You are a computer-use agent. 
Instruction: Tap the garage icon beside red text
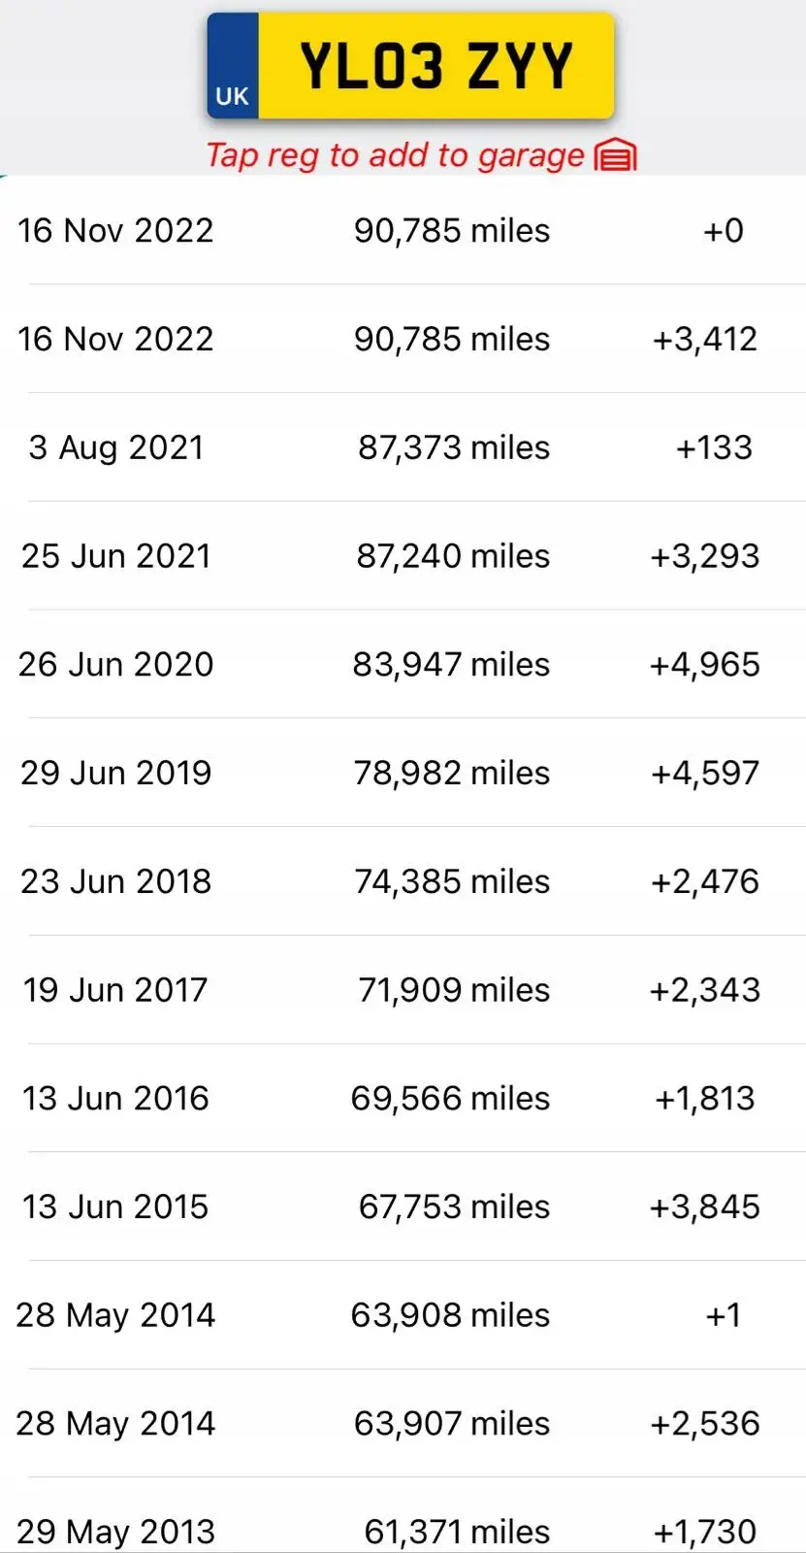coord(615,155)
